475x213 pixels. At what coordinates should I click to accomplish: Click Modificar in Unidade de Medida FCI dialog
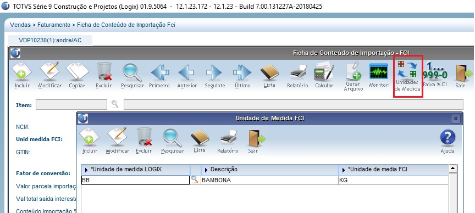(x=117, y=141)
